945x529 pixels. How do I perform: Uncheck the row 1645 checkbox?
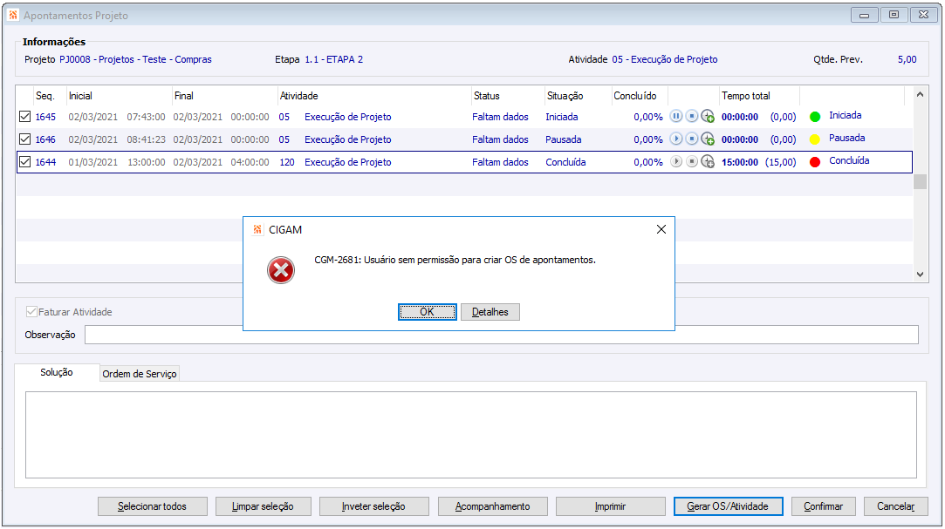pyautogui.click(x=24, y=117)
